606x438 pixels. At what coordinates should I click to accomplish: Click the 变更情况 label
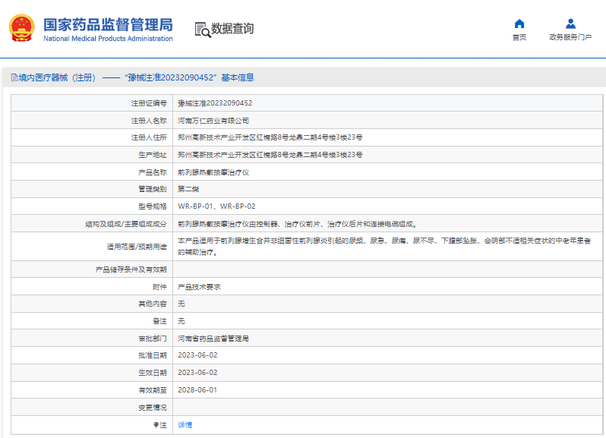[x=153, y=408]
